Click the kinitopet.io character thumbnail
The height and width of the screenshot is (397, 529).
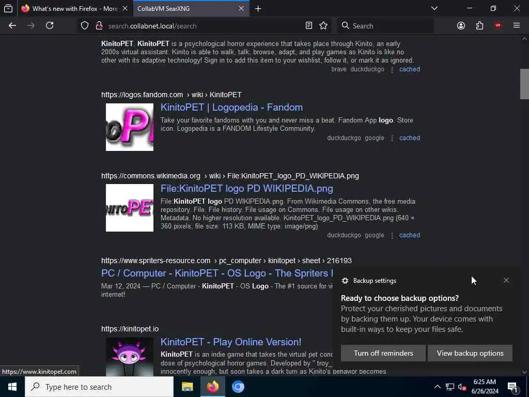pos(130,357)
